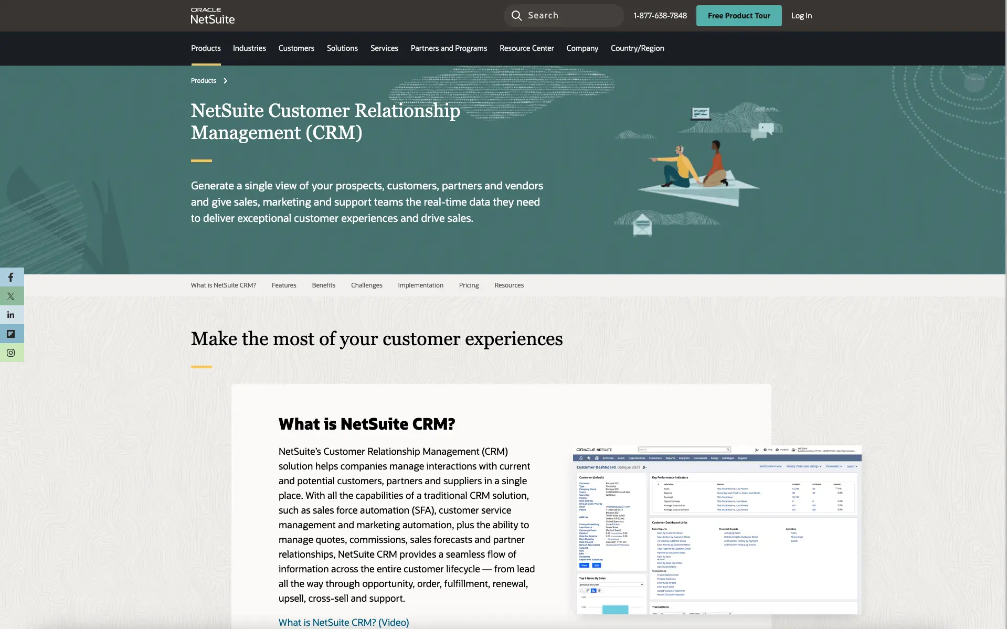The width and height of the screenshot is (1007, 629).
Task: Share page on Flipboard
Action: pyautogui.click(x=11, y=334)
